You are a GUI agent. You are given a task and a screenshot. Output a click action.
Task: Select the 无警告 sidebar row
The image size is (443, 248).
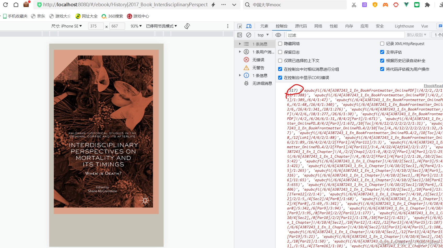click(255, 68)
